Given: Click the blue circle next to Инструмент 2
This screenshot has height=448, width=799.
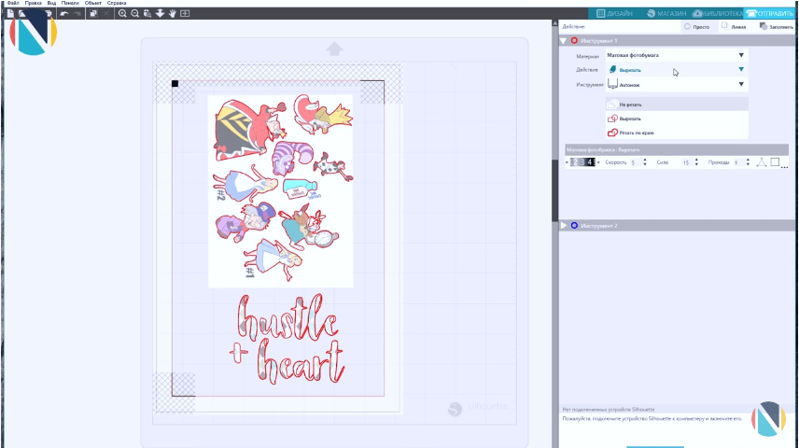Looking at the screenshot, I should (574, 225).
